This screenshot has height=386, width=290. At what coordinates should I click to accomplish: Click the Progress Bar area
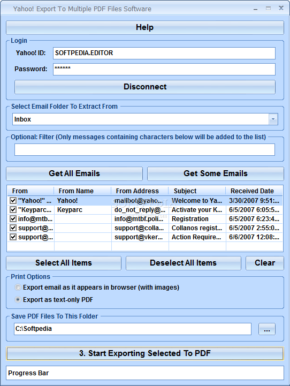[145, 373]
